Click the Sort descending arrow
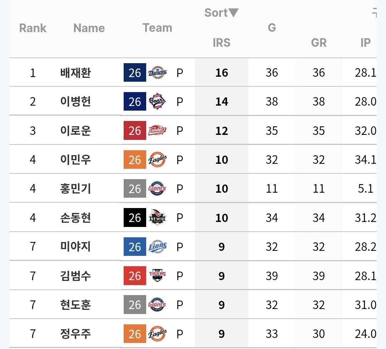The width and height of the screenshot is (386, 349). click(x=233, y=12)
